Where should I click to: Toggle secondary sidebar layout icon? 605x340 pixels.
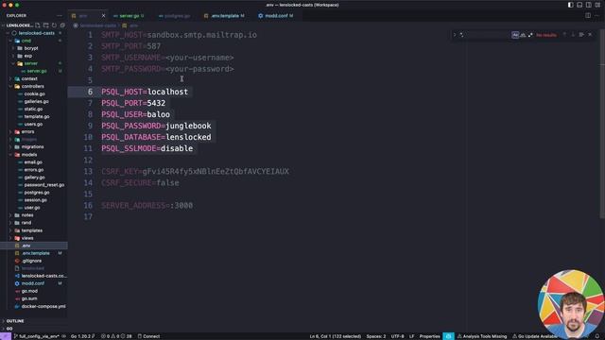click(x=588, y=5)
